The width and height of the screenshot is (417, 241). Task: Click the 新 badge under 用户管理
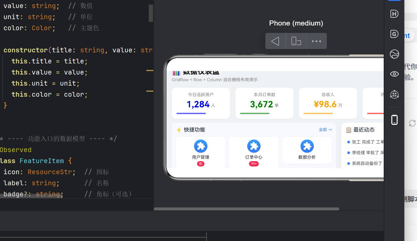[x=201, y=164]
